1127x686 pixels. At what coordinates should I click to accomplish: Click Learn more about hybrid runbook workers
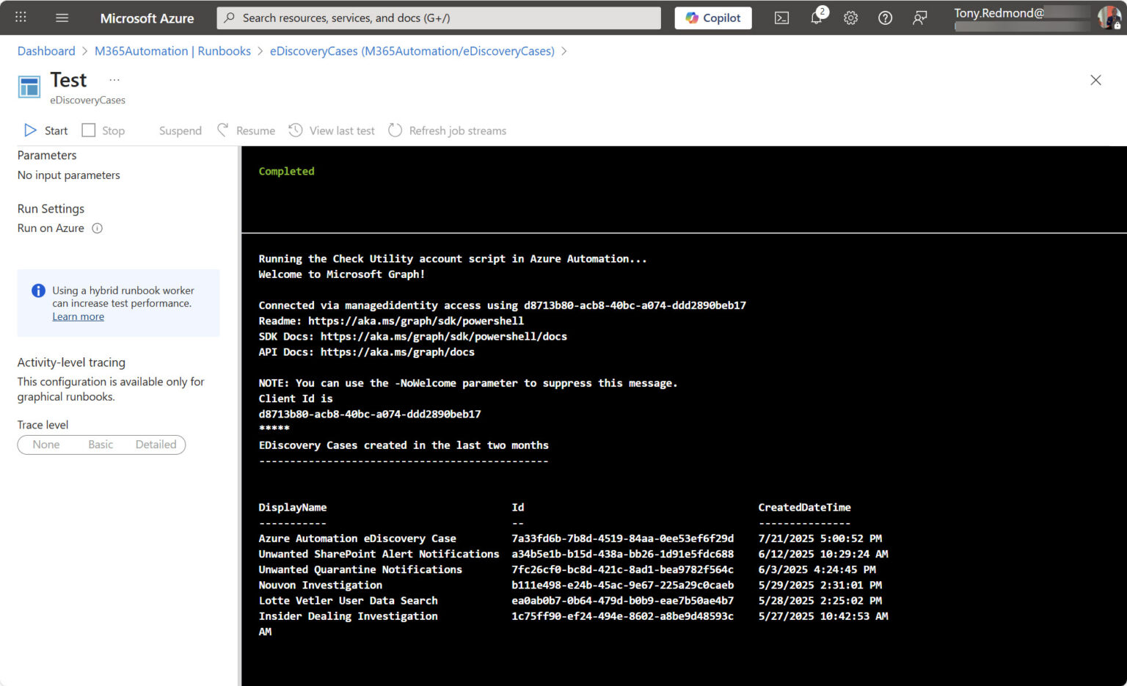coord(78,315)
